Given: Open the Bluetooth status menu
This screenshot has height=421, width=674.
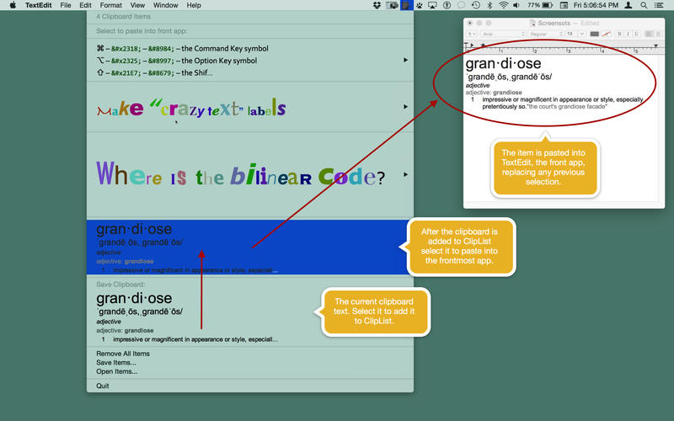Looking at the screenshot, I should (x=489, y=5).
